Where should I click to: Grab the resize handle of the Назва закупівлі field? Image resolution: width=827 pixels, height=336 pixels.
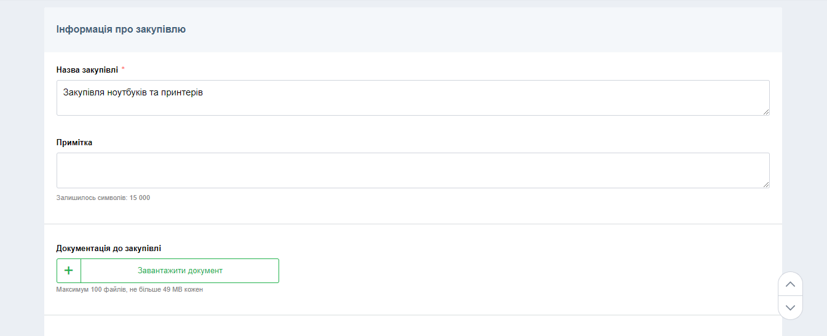point(766,111)
